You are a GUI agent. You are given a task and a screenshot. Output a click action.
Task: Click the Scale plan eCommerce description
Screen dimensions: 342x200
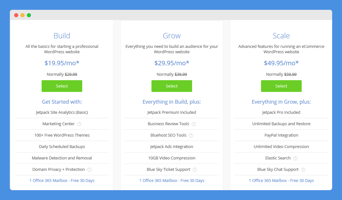pos(281,49)
